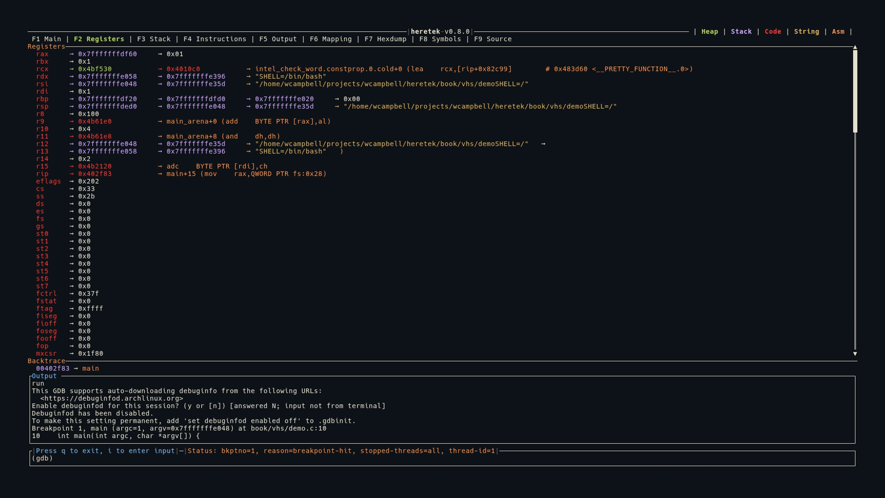The image size is (885, 498).
Task: Click rbp value 0x7fffffffdf20
Action: click(107, 99)
